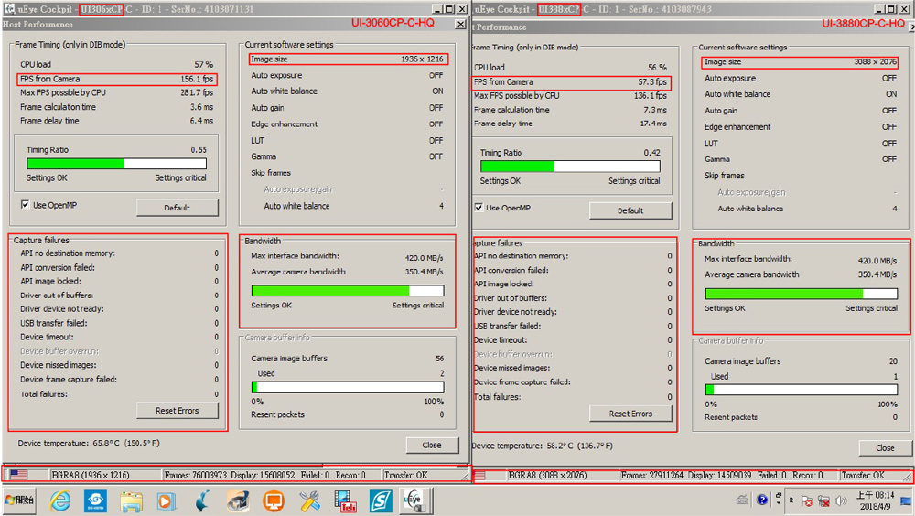
Task: Open the file explorer folder icon
Action: click(x=131, y=500)
